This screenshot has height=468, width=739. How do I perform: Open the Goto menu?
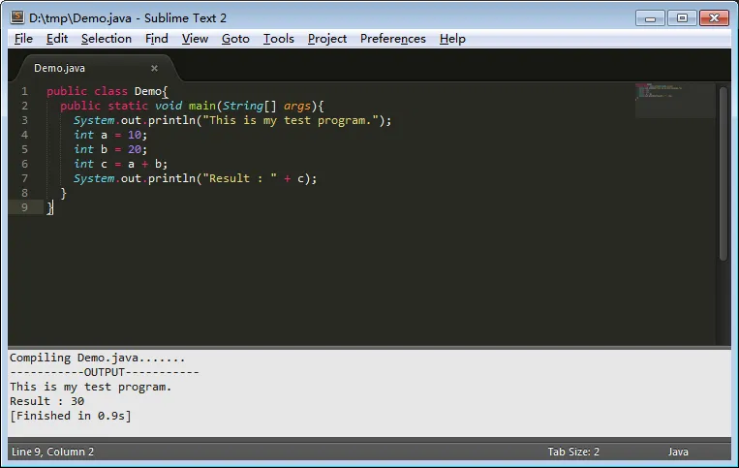pyautogui.click(x=235, y=39)
